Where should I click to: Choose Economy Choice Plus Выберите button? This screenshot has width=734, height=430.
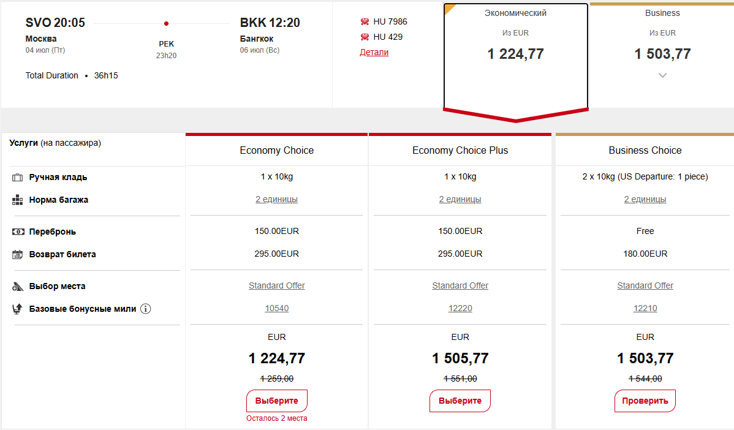[460, 401]
